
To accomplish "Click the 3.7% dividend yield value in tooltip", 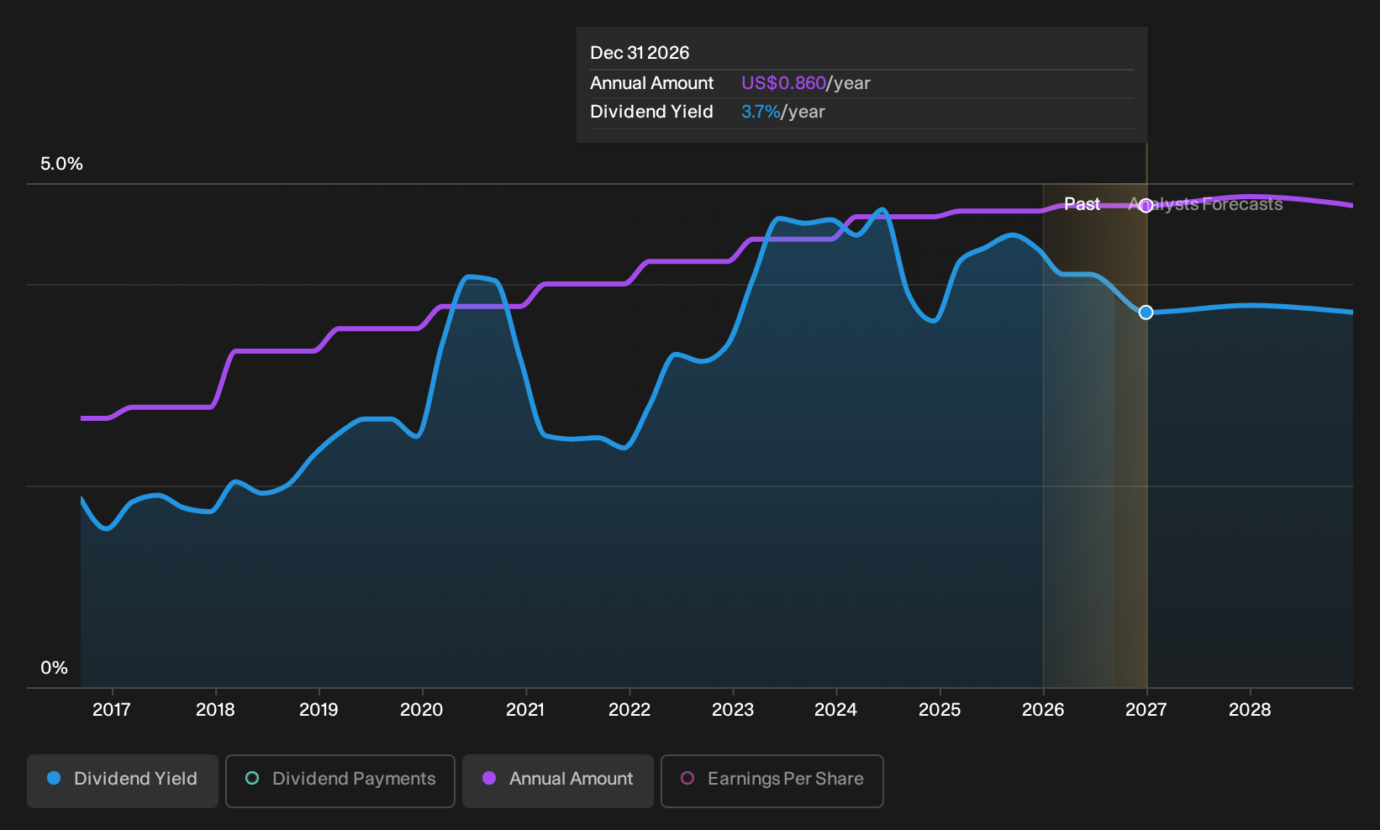I will (x=761, y=112).
